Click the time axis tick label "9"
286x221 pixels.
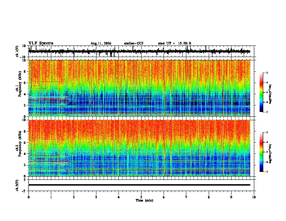tap(231, 197)
